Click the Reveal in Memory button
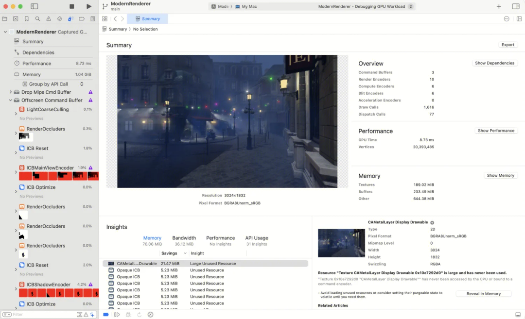Image resolution: width=525 pixels, height=319 pixels. [484, 294]
